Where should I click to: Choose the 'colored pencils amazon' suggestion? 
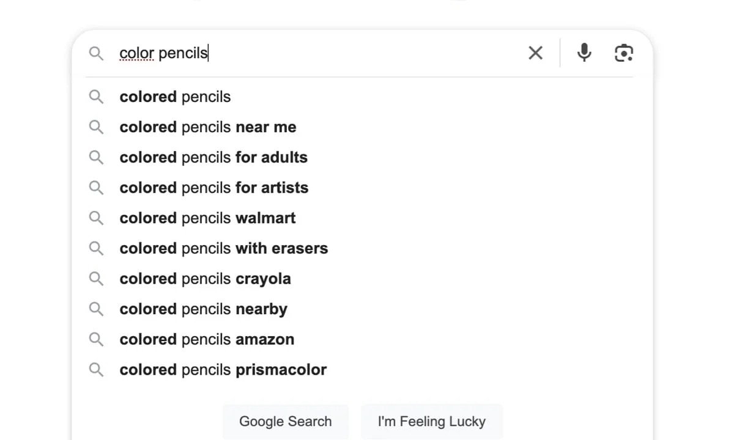pyautogui.click(x=207, y=339)
